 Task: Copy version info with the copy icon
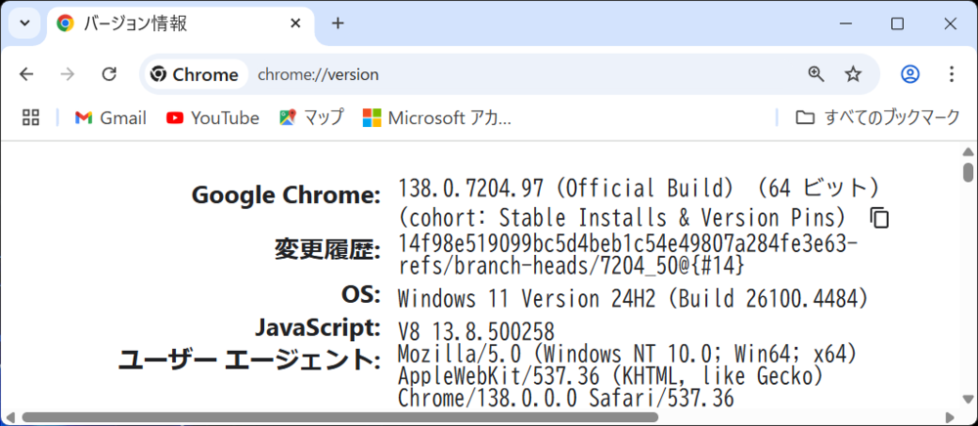point(879,218)
